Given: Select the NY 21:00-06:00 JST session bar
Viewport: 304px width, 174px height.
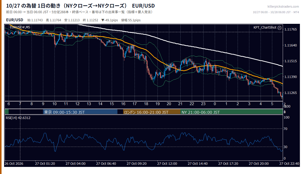Looking at the screenshot, I should click(232, 112).
